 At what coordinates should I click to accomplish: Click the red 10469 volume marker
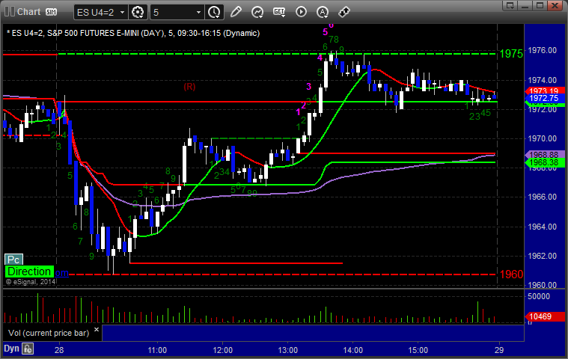click(545, 316)
